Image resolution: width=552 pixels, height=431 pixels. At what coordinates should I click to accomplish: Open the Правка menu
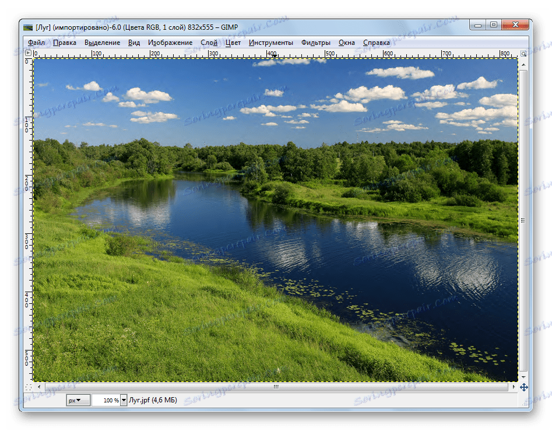pos(65,43)
